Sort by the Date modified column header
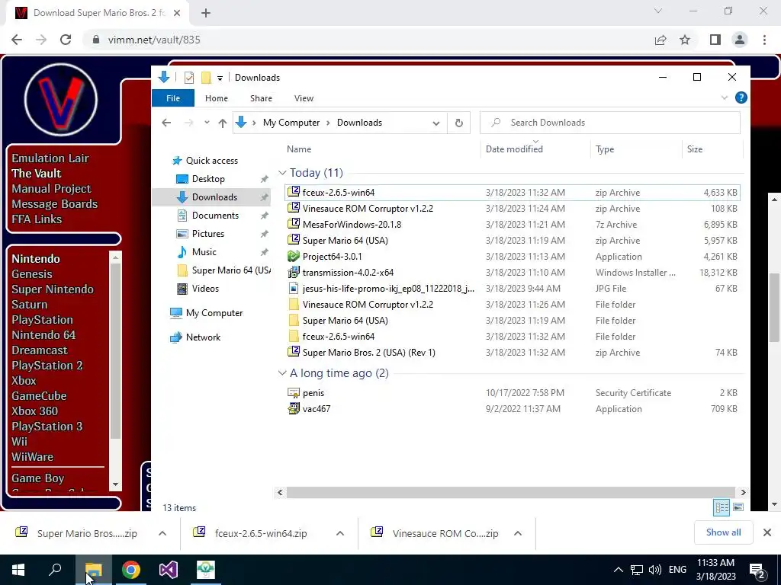 tap(514, 149)
